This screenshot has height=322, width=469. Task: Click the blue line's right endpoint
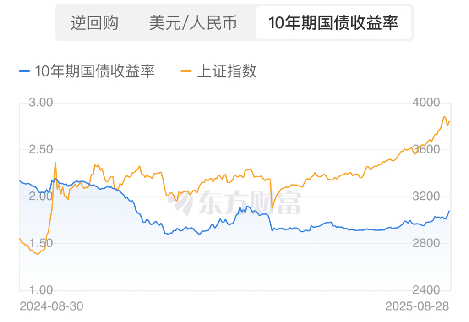(449, 211)
